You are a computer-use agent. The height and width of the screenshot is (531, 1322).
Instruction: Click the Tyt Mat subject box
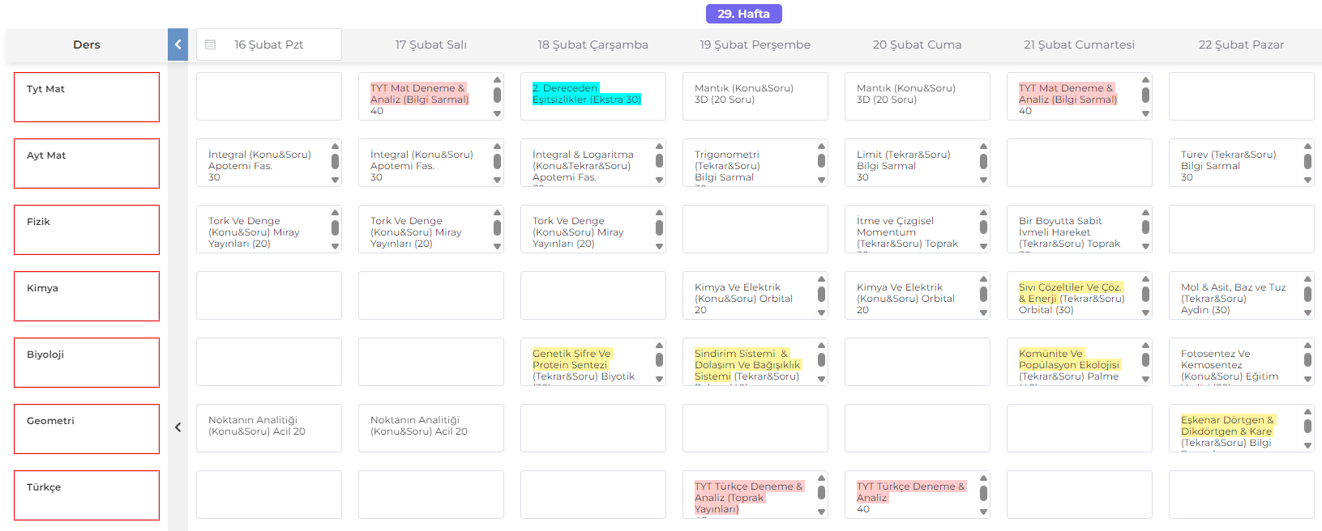pyautogui.click(x=87, y=97)
